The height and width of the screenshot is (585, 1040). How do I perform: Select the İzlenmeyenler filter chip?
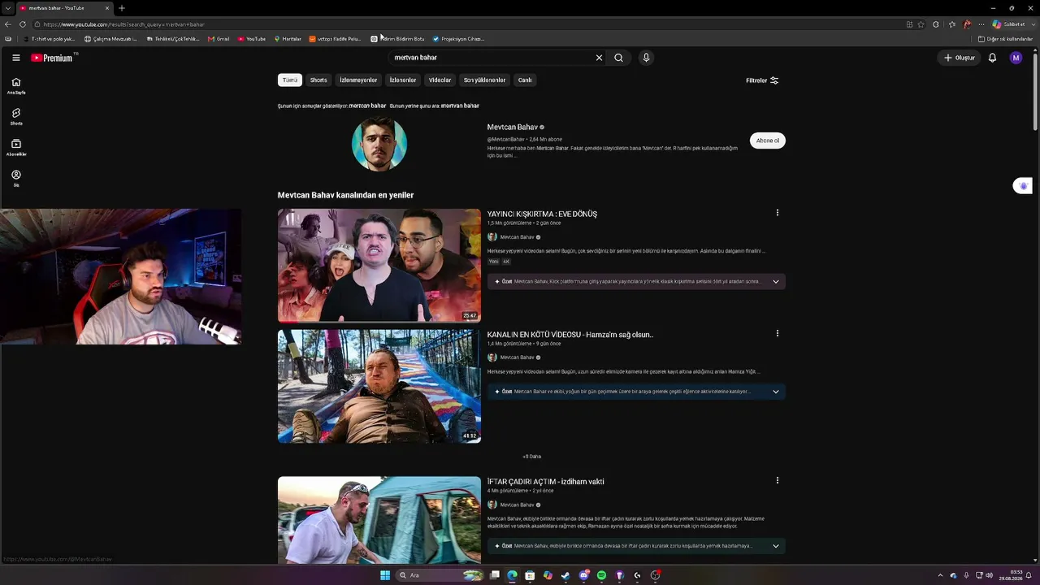click(358, 80)
